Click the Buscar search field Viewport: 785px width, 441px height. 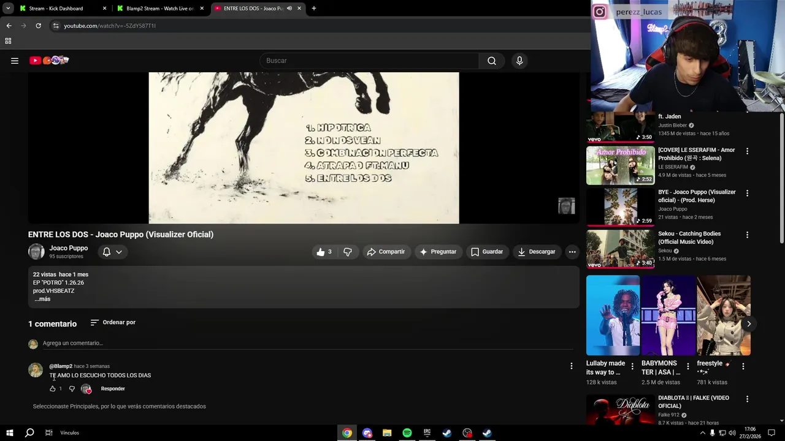[x=369, y=61]
